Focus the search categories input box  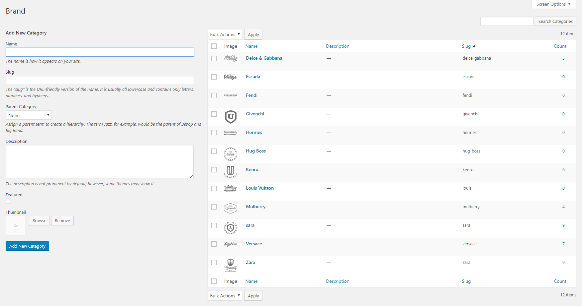507,21
